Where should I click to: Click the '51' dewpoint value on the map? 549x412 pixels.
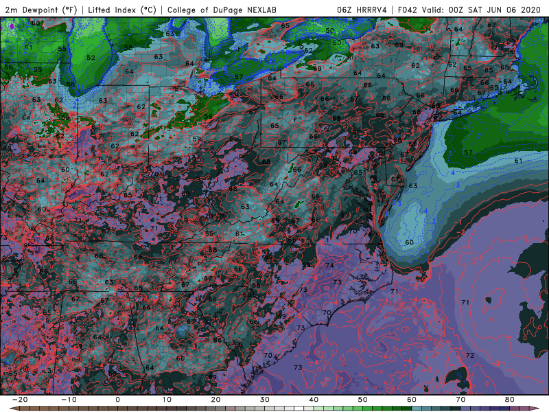point(28,47)
